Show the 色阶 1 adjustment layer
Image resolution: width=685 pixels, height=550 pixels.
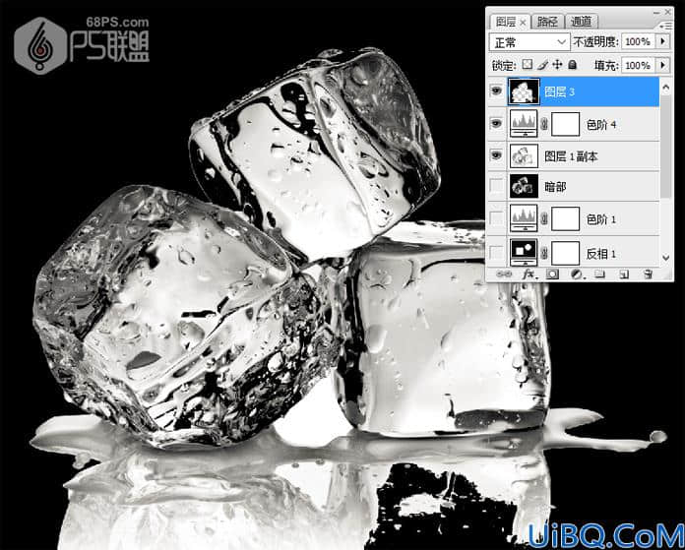(496, 218)
